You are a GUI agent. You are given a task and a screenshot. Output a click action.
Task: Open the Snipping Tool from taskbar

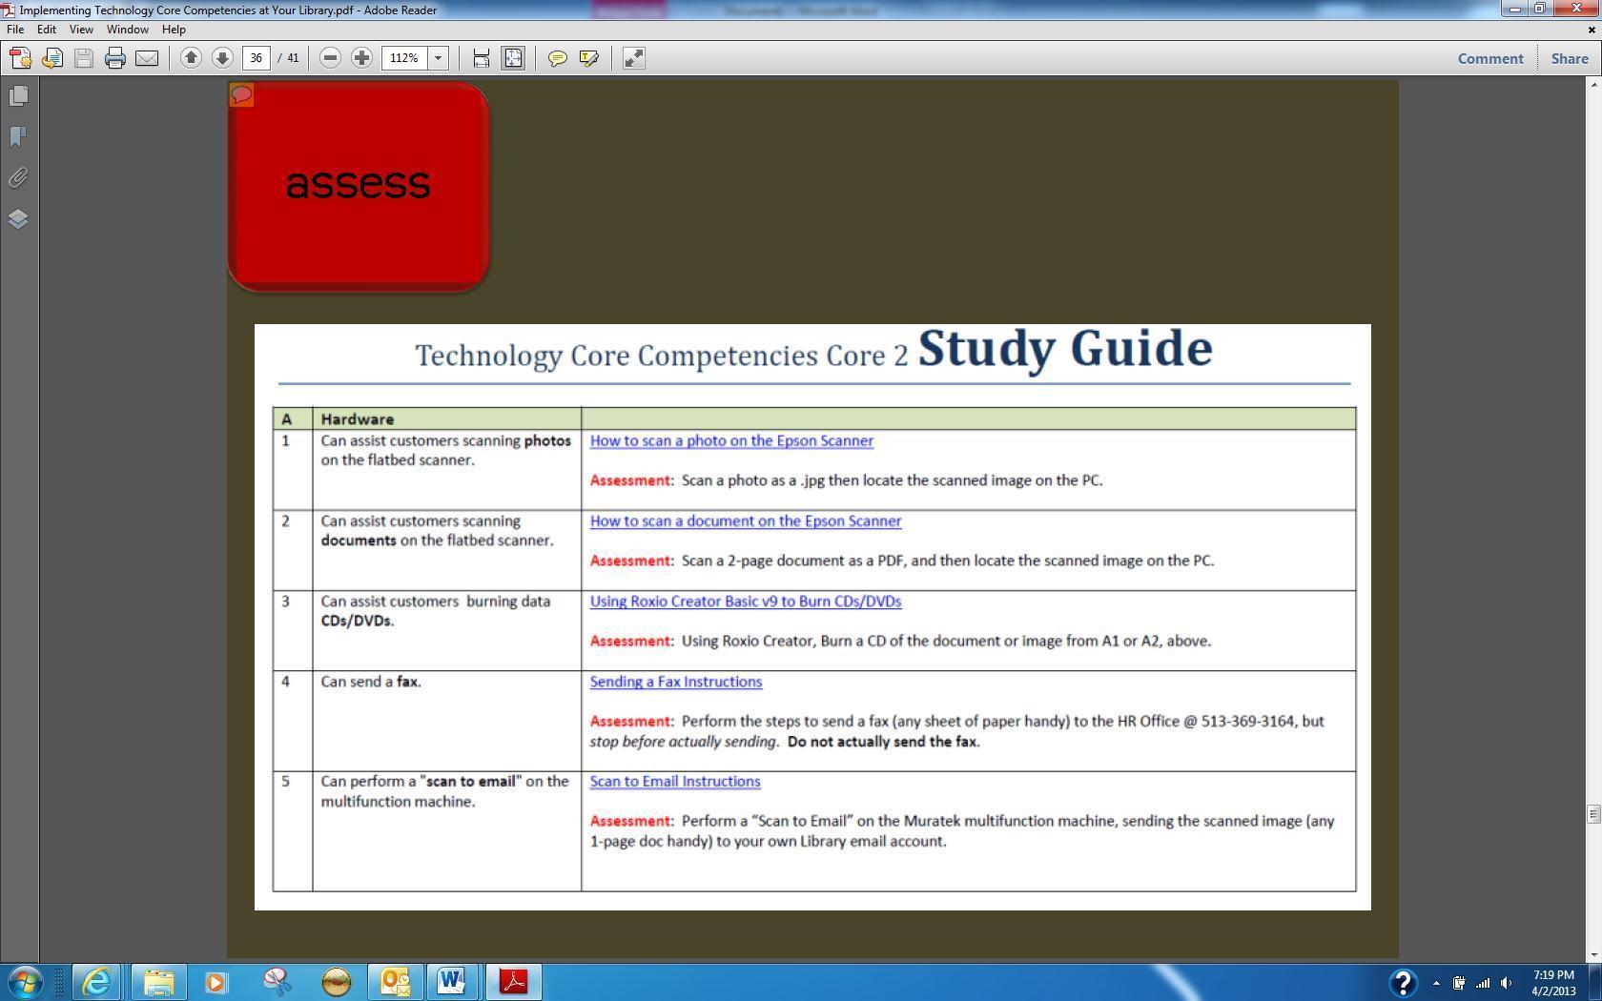277,982
